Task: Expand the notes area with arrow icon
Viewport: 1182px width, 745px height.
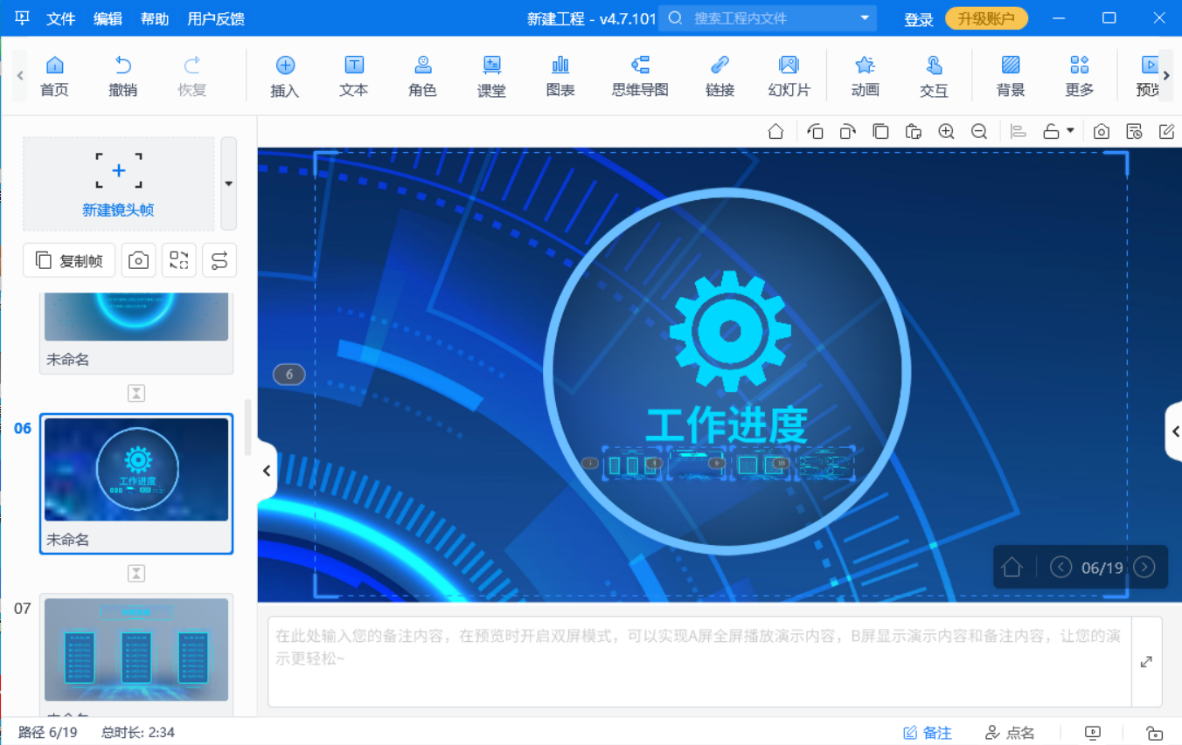Action: pyautogui.click(x=1146, y=662)
